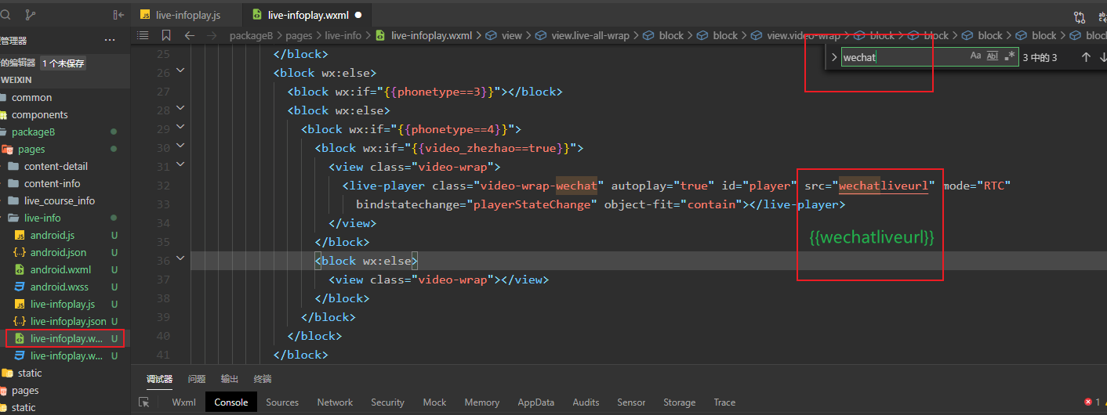Screen dimensions: 1107x415
Task: Switch to the Wxml debugger tab
Action: tap(183, 402)
